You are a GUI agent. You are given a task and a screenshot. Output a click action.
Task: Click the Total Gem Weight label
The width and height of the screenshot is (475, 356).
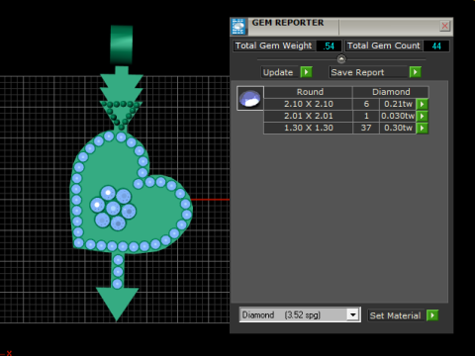(273, 45)
